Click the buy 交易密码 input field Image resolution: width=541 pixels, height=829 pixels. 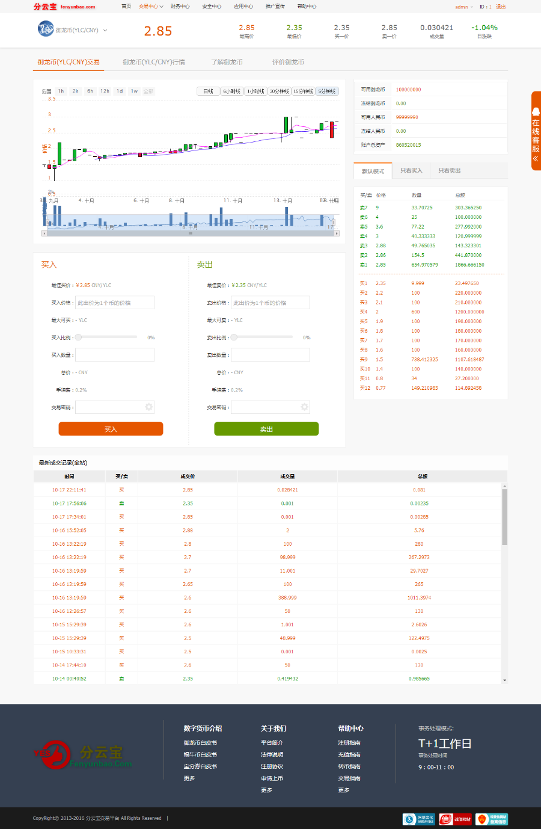click(115, 407)
